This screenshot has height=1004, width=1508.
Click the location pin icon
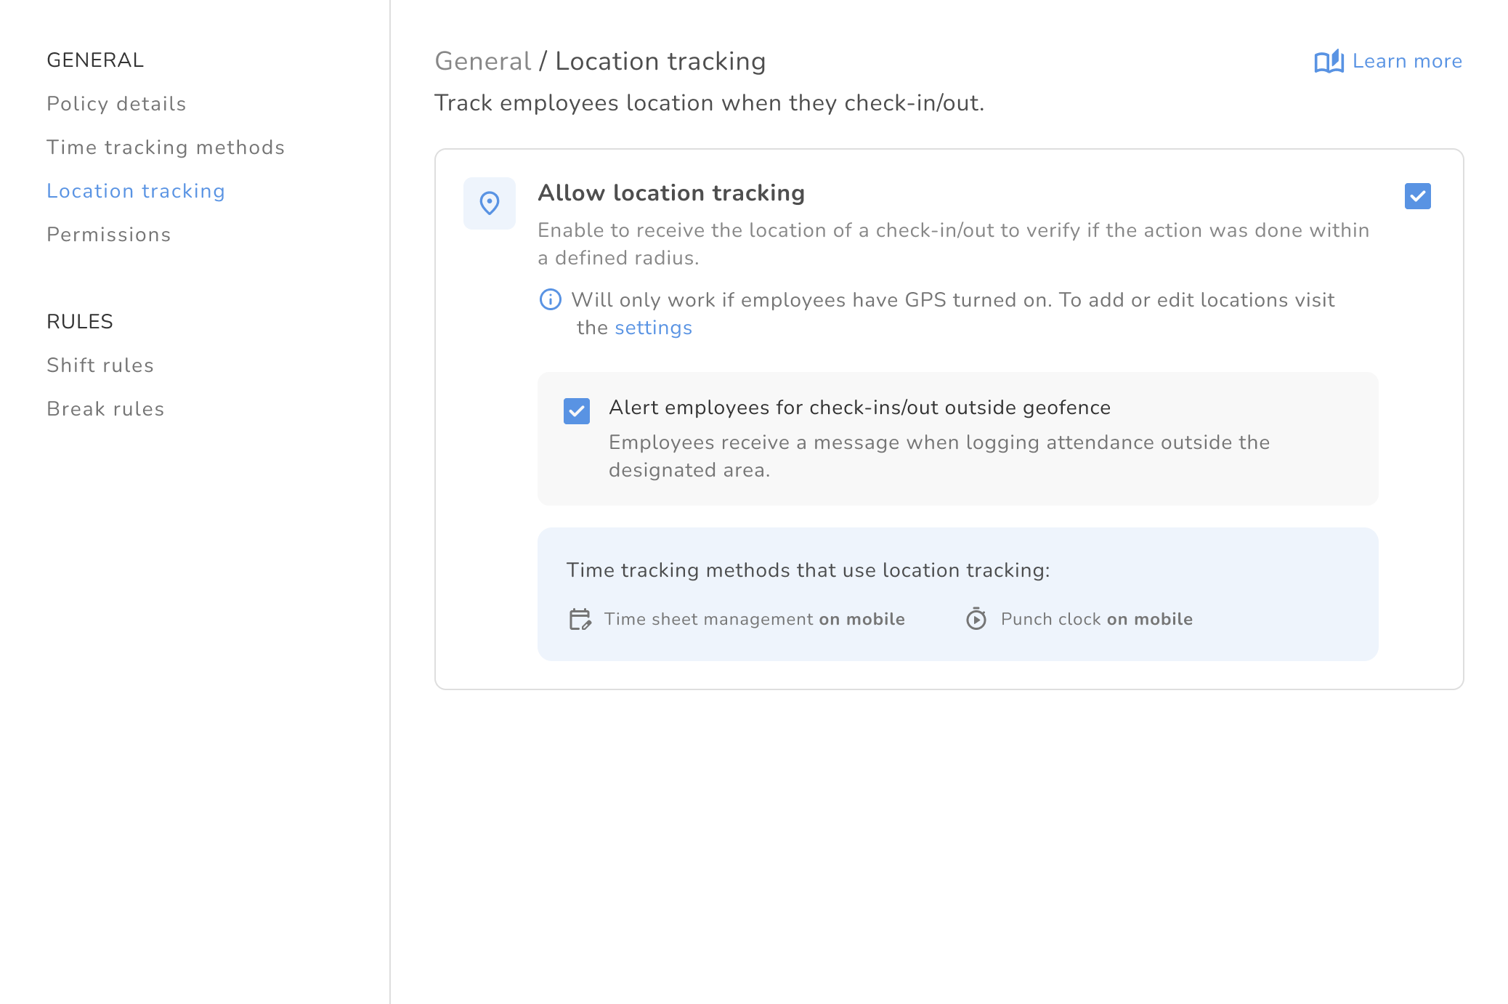490,203
